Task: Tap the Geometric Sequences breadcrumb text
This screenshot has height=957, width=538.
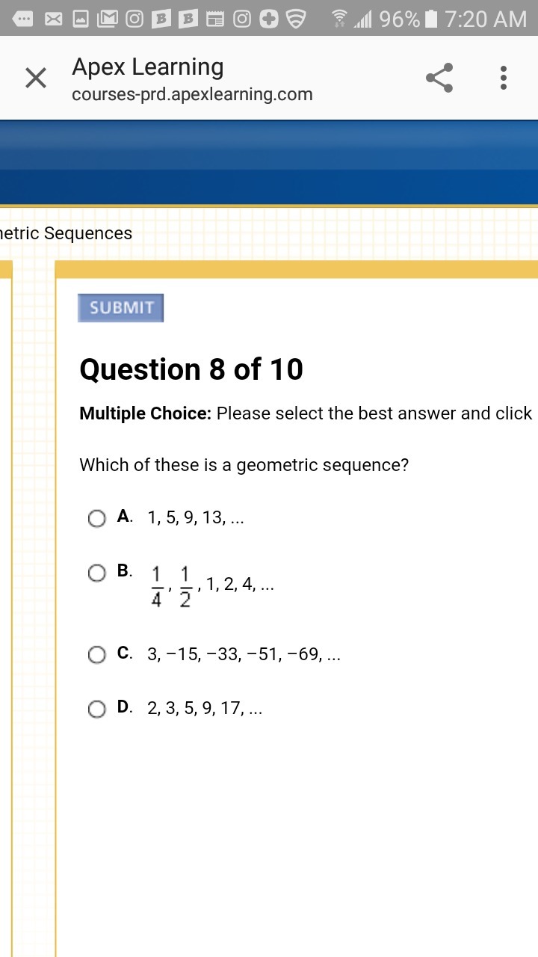Action: coord(66,233)
